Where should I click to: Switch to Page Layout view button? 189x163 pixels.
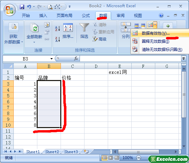pyautogui.click(x=110, y=158)
